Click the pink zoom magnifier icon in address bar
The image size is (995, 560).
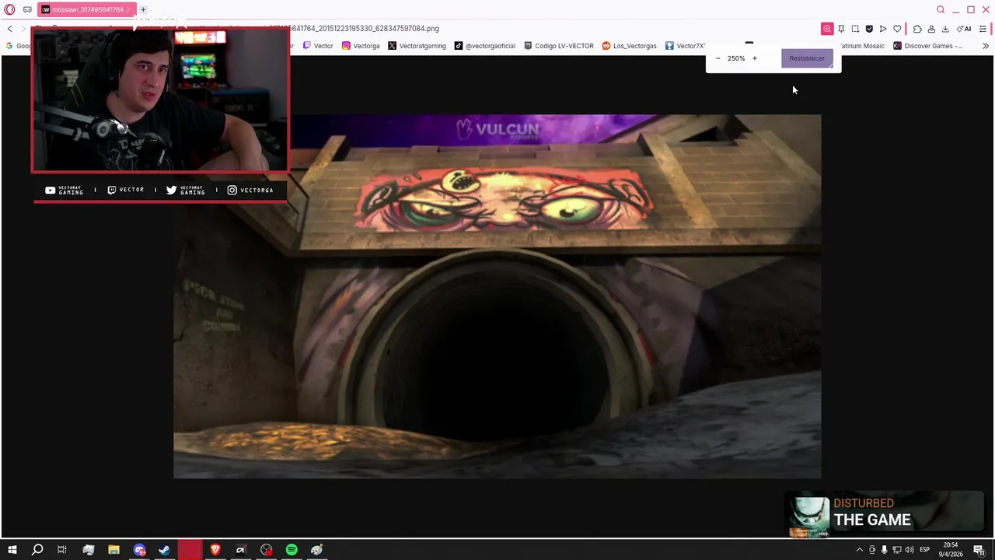(827, 29)
